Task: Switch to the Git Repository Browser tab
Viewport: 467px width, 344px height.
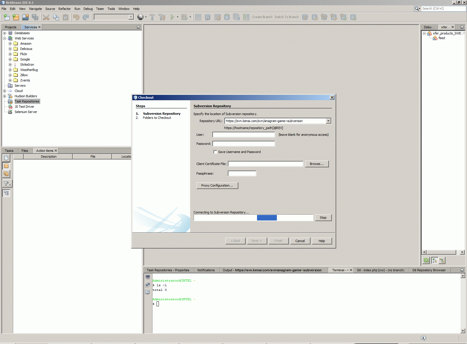Action: click(429, 270)
